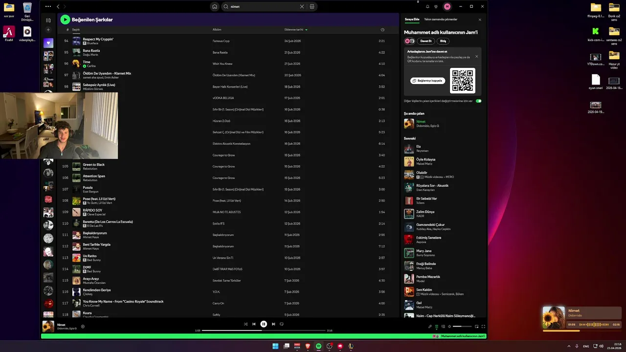Screen dimensions: 626x352
Task: Open notifications bell icon
Action: coord(427,6)
